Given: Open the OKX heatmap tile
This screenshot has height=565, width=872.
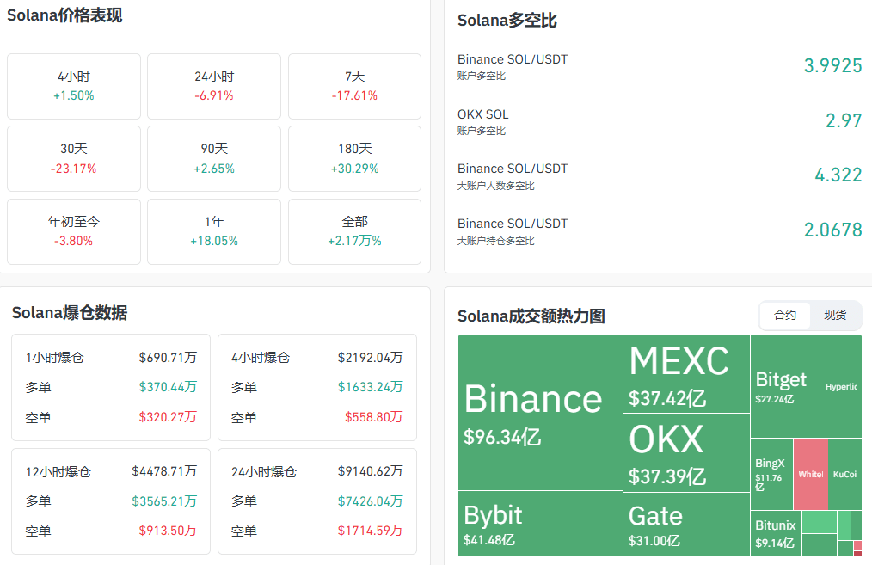Looking at the screenshot, I should pos(686,453).
